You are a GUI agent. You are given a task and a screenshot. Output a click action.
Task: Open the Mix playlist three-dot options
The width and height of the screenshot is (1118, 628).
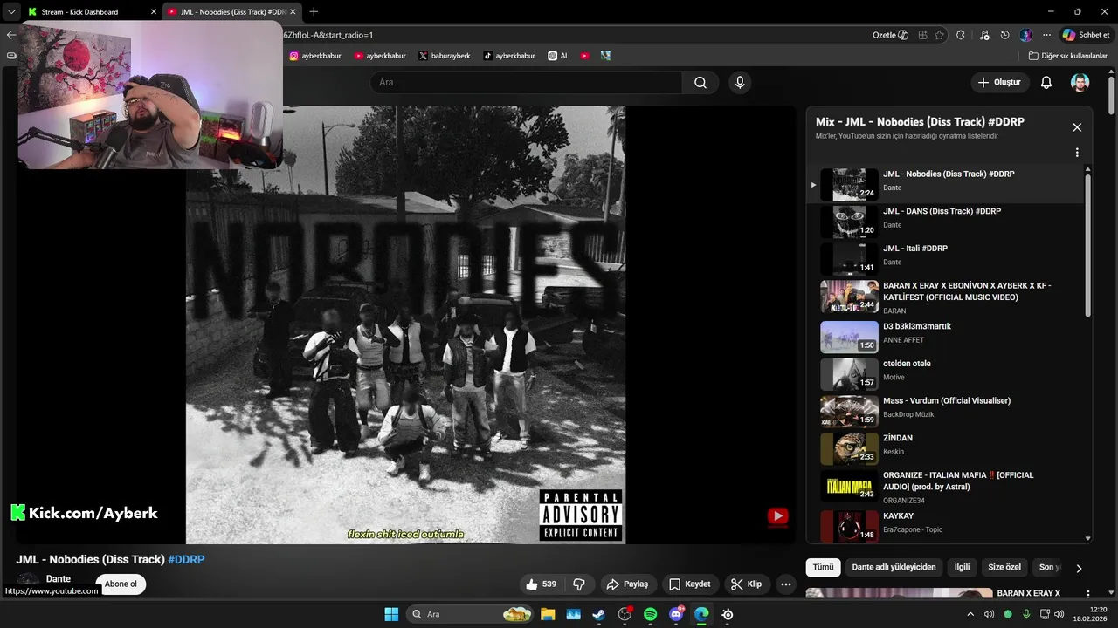[x=1077, y=153]
